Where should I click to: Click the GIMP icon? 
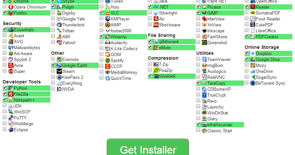204,13
